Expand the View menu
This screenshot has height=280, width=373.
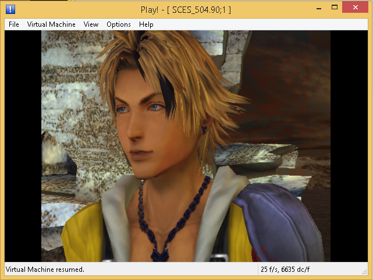click(x=91, y=24)
